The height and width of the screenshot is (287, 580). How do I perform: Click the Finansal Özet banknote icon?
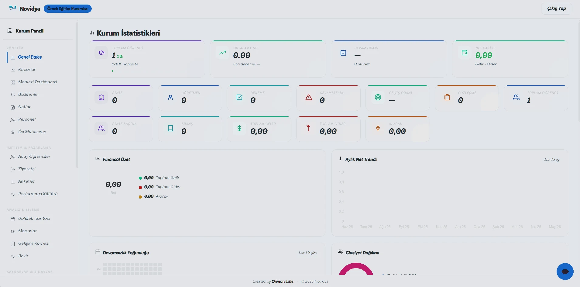click(98, 159)
